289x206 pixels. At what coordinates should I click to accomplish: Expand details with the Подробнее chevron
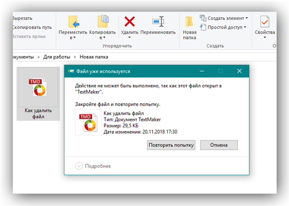coord(79,166)
